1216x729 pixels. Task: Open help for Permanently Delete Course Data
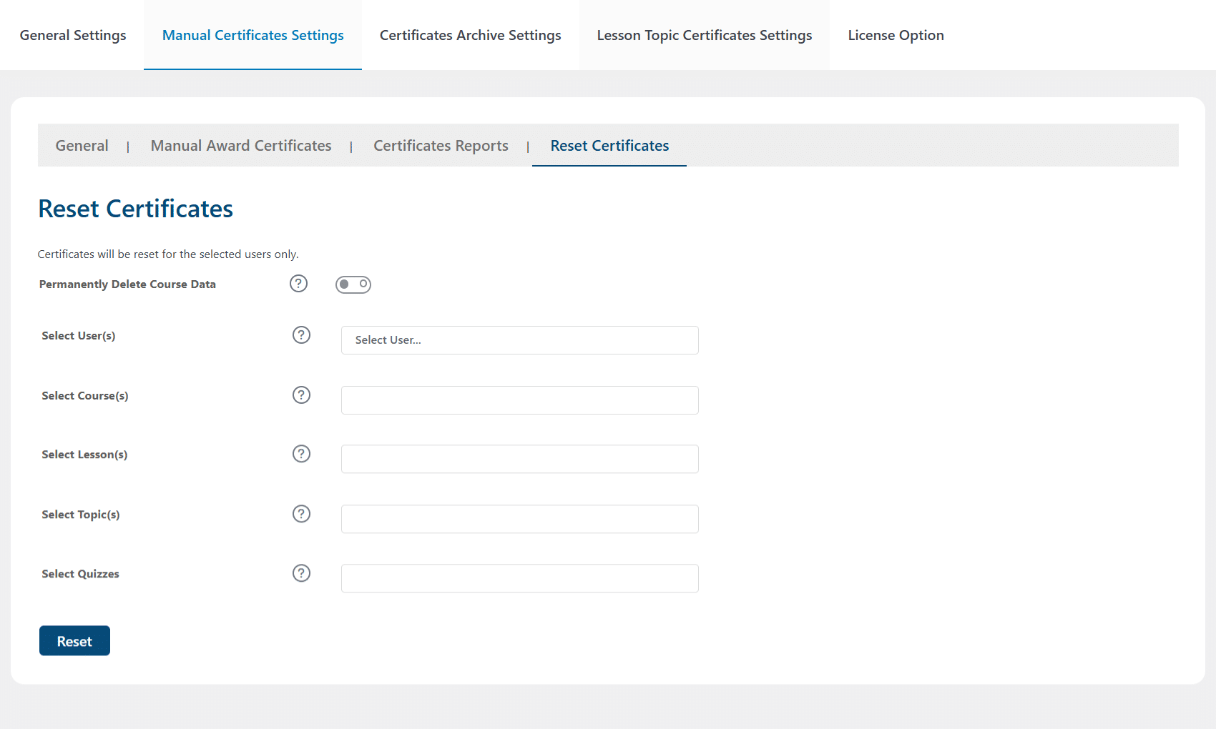pyautogui.click(x=298, y=284)
